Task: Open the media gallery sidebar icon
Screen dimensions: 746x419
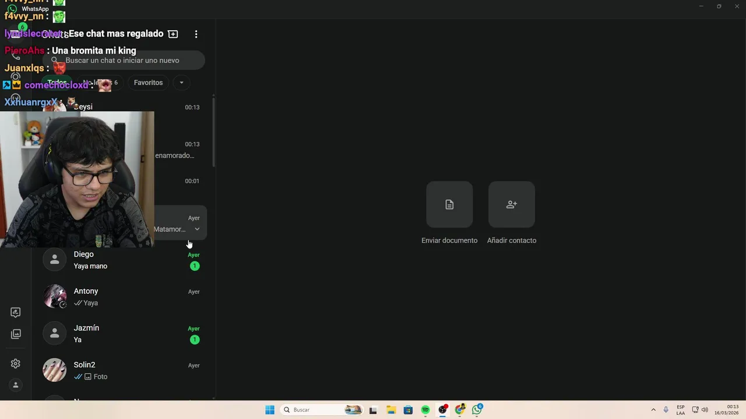Action: [x=16, y=334]
